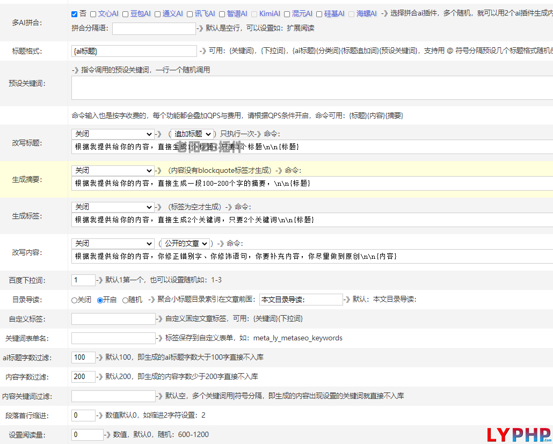Click the 改写内容: row label
The image size is (553, 444).
pos(27,253)
